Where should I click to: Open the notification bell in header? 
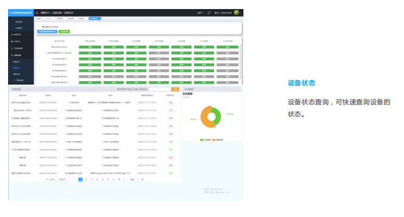[x=209, y=13]
